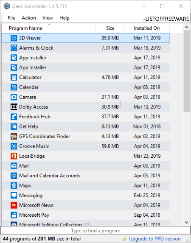Open the File menu
The image size is (191, 243).
[x=11, y=18]
